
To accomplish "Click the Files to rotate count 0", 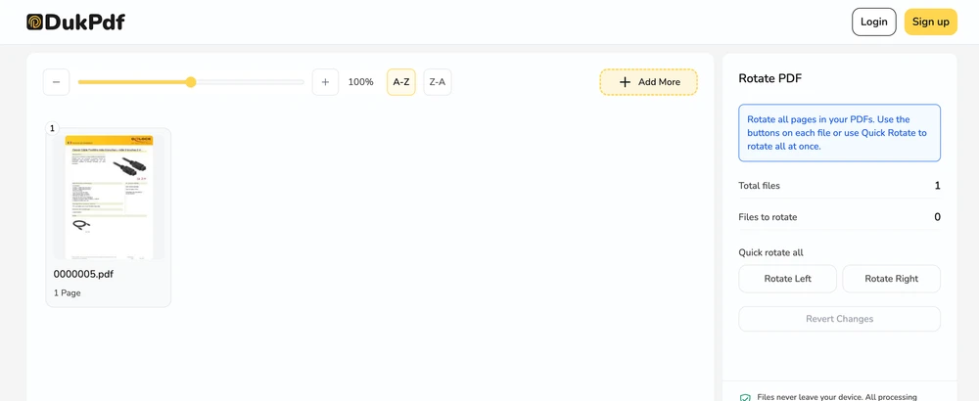I will 937,217.
